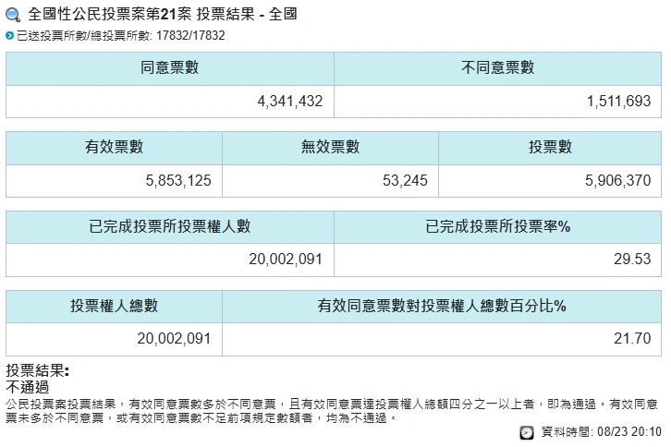Click the 投票數 header cell
Screen dimensions: 671x447
(550, 147)
